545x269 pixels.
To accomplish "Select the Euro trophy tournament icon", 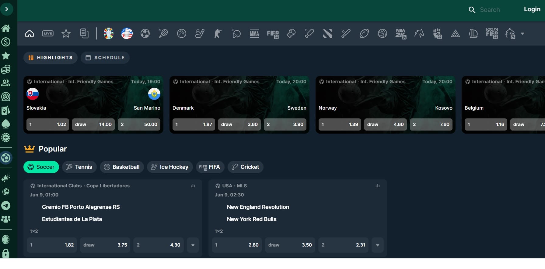I will [x=109, y=33].
